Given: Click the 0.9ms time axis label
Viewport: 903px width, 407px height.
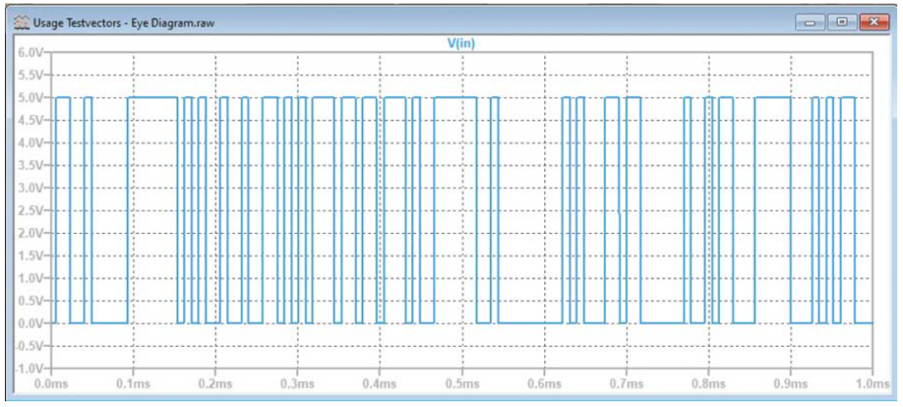Looking at the screenshot, I should tap(791, 384).
